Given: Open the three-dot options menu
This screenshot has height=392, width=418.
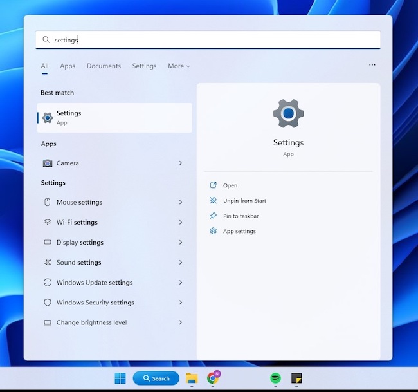Looking at the screenshot, I should (372, 65).
